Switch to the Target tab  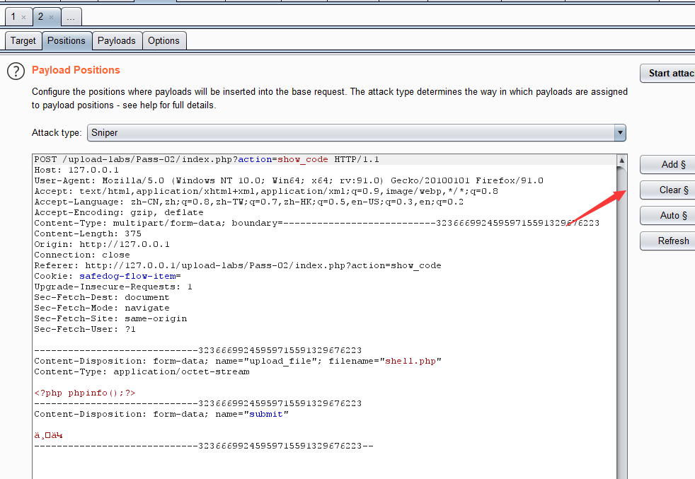pos(23,41)
